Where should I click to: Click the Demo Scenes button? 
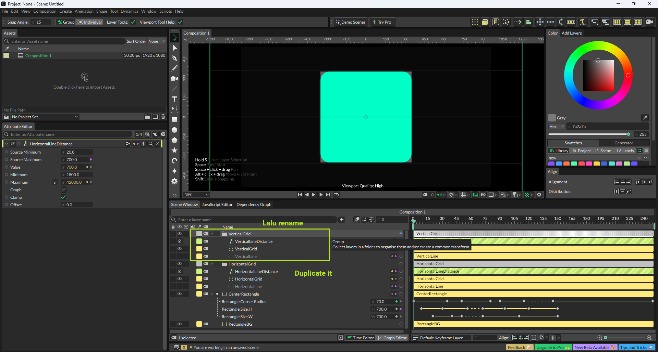coord(351,22)
